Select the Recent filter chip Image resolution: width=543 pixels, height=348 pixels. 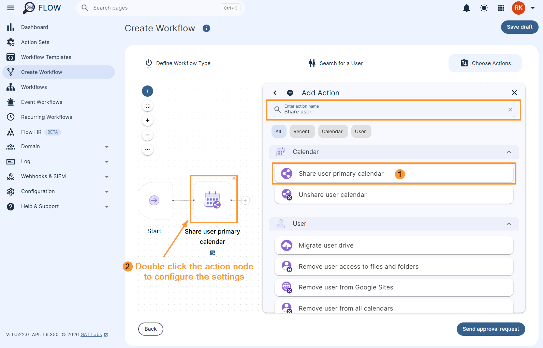302,131
